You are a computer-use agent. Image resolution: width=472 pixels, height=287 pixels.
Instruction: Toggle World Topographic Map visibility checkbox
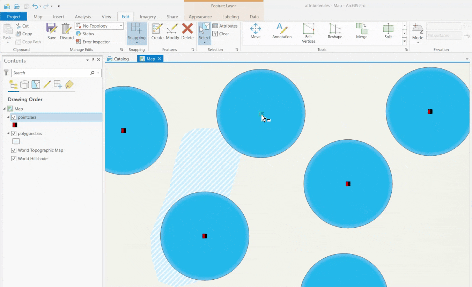(x=14, y=150)
